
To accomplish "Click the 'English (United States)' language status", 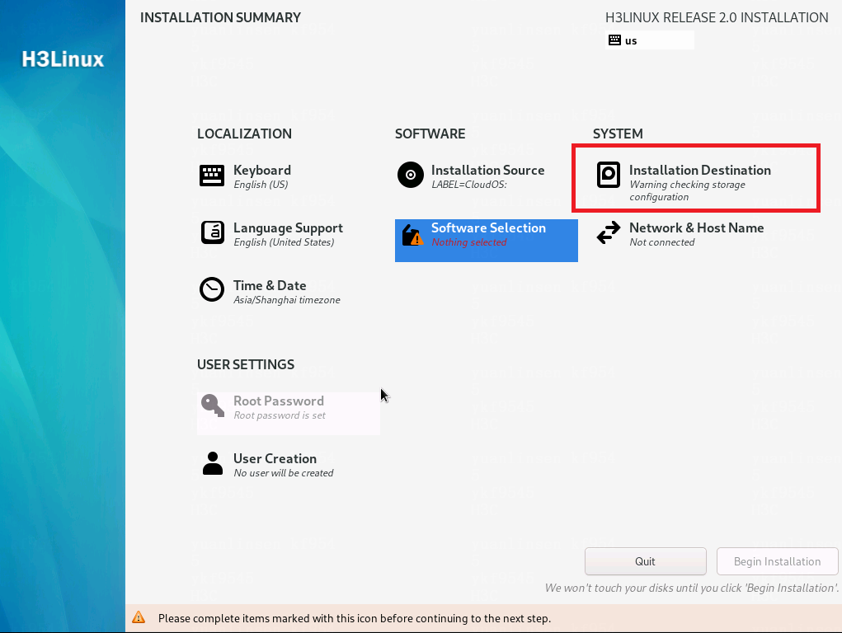I will (284, 242).
